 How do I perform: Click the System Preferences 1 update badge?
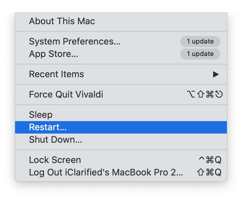[x=200, y=42]
